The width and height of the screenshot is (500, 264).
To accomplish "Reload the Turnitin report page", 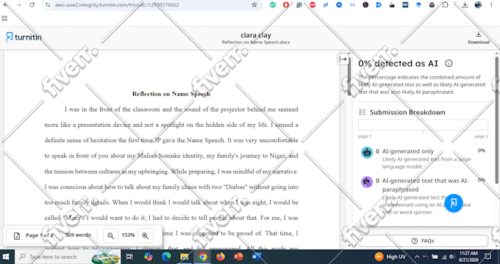I will (32, 5).
